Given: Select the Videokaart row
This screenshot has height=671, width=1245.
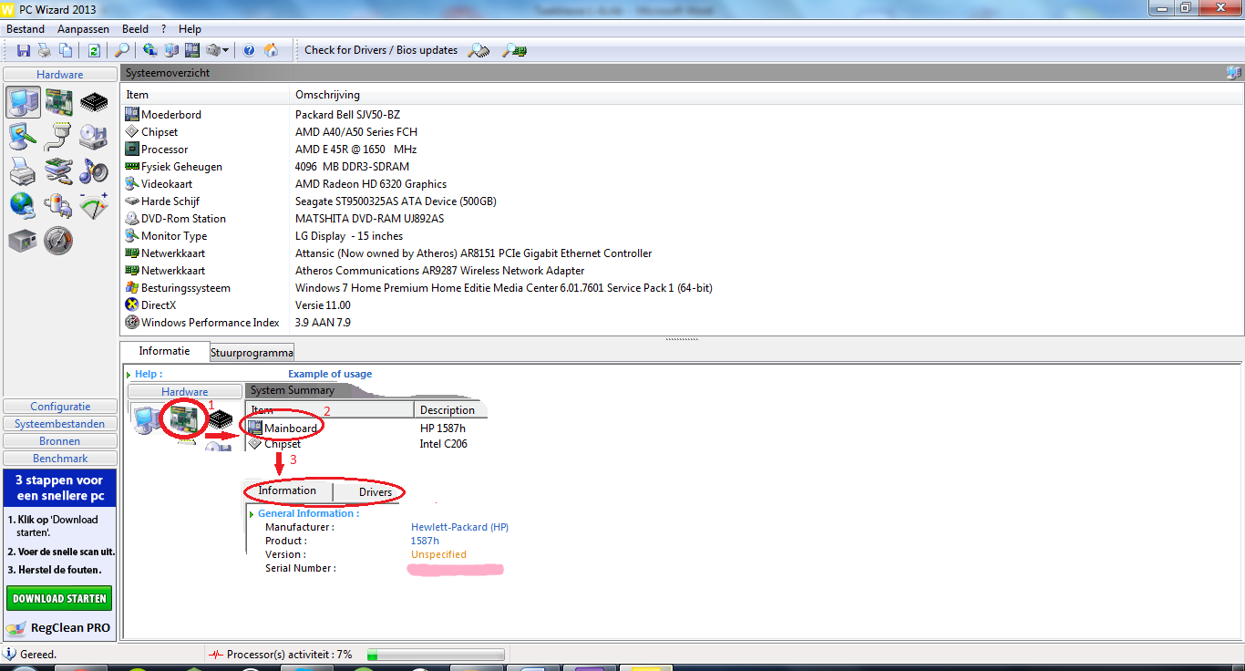Looking at the screenshot, I should pos(682,184).
